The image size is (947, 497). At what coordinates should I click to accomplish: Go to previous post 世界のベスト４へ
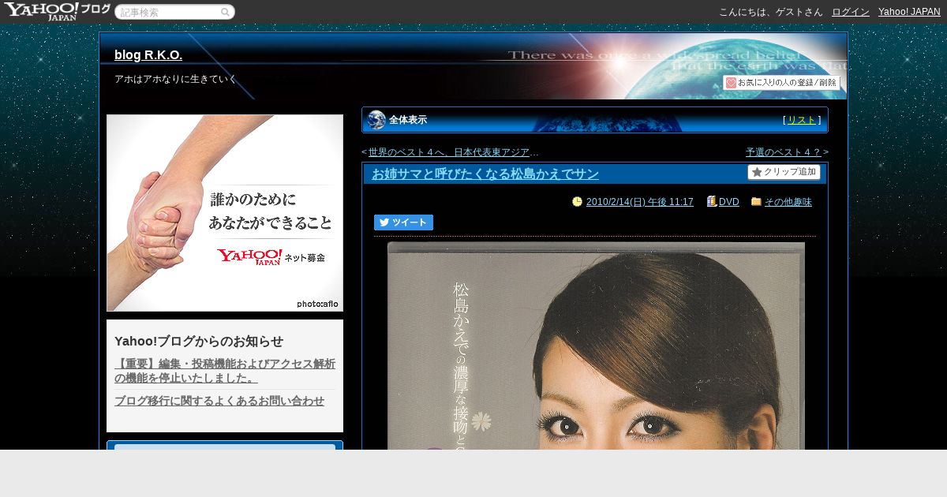click(x=454, y=152)
